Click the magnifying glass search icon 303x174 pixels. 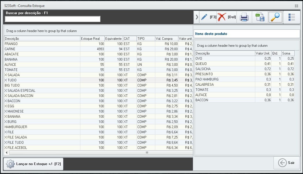tap(275, 17)
